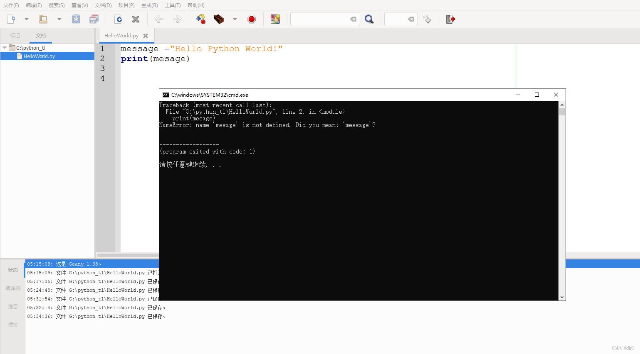Maximize the cmd.exe window
The width and height of the screenshot is (640, 354).
(537, 95)
